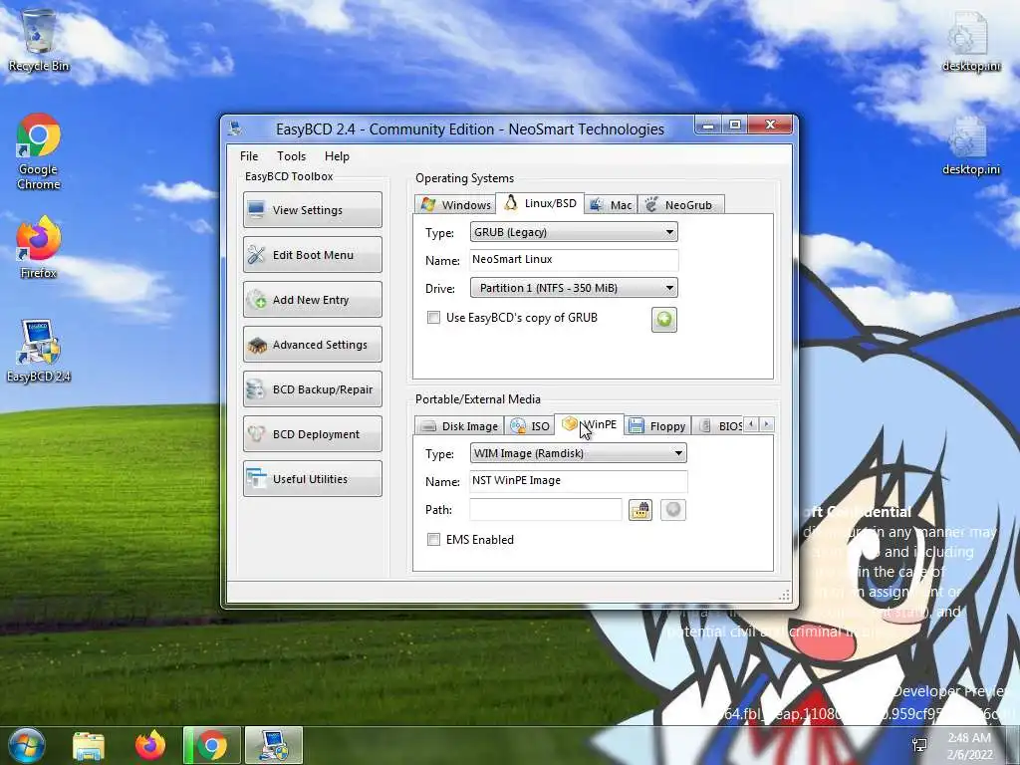Switch to the BIOS tab

tap(718, 425)
